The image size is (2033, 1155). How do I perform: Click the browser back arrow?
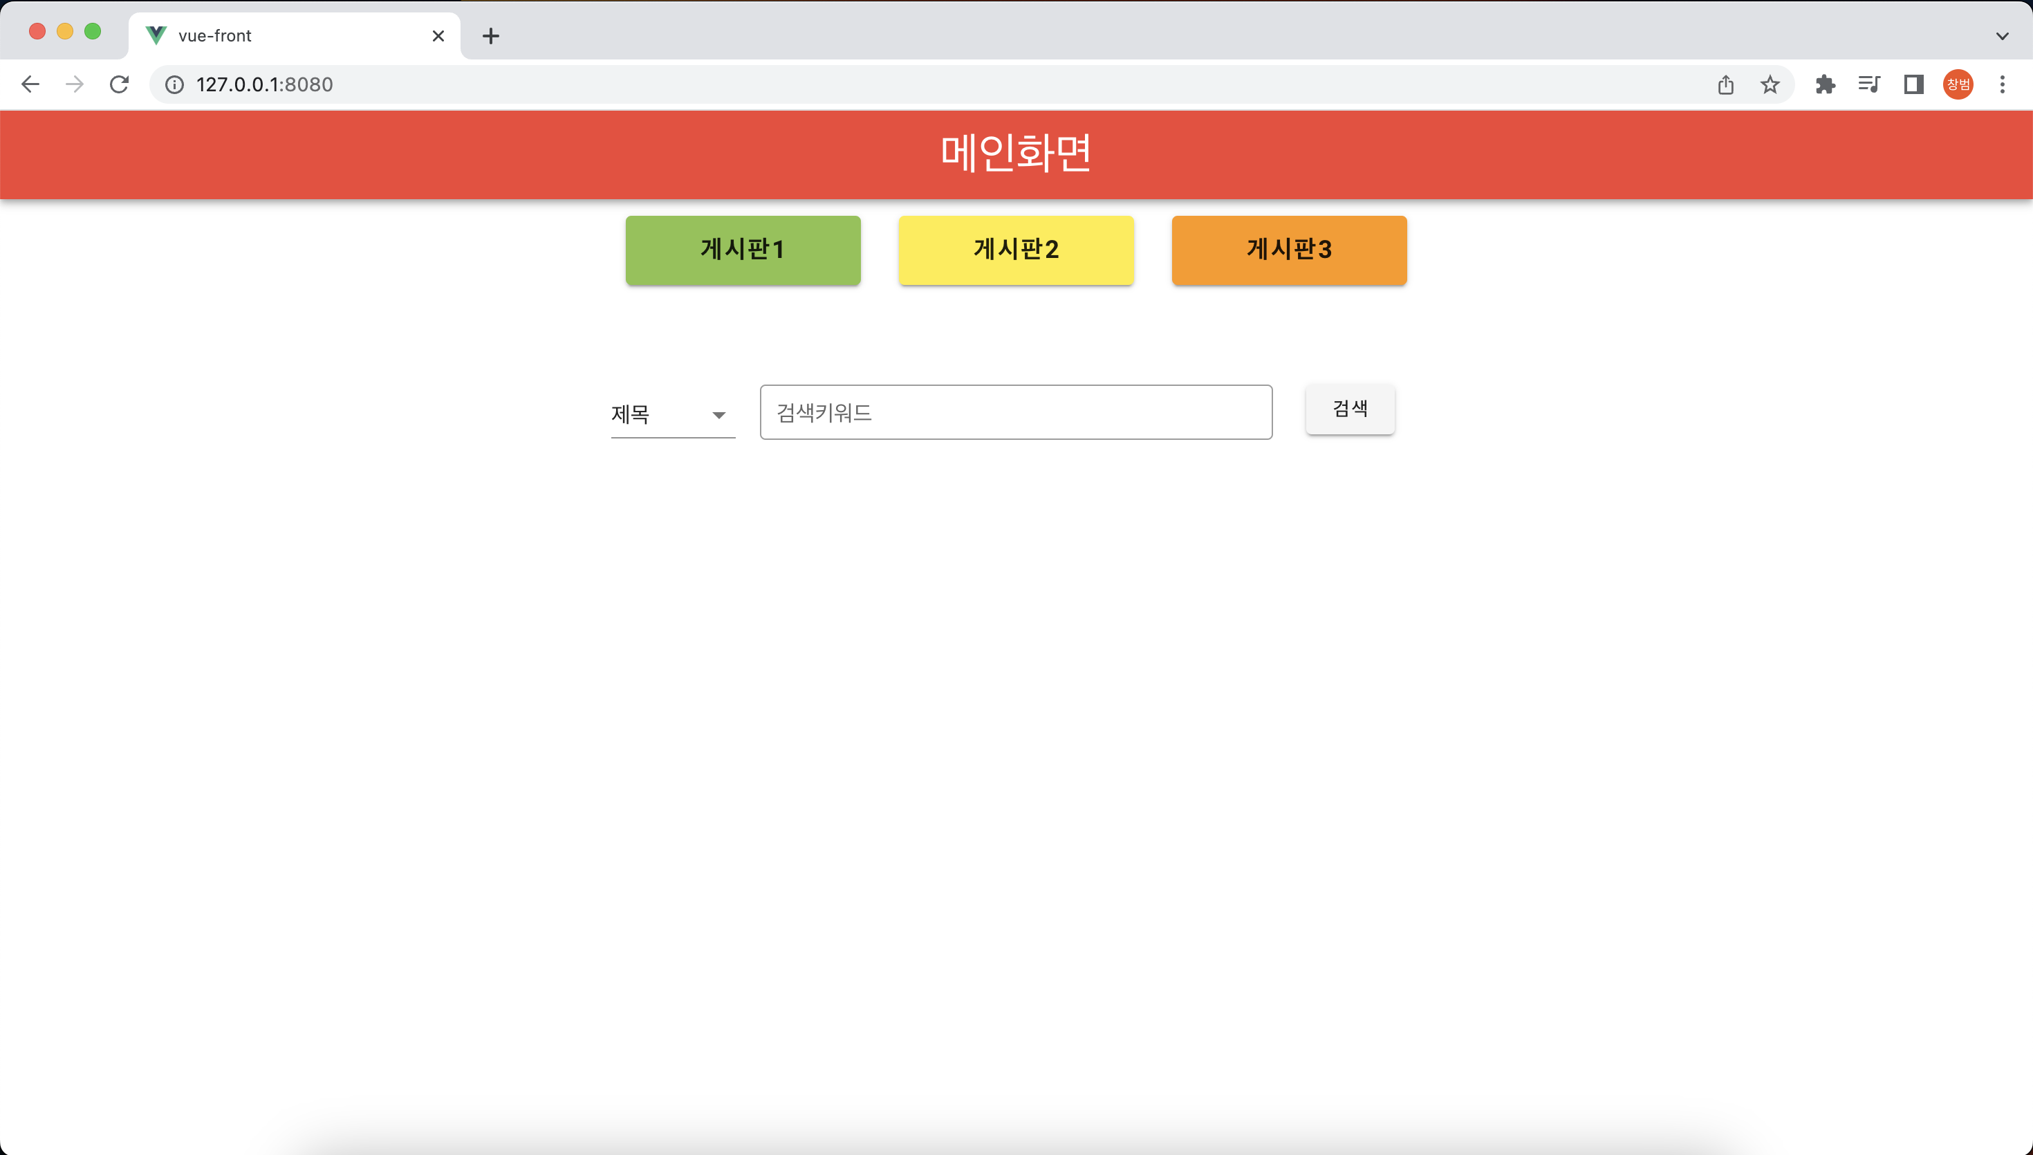[x=30, y=84]
